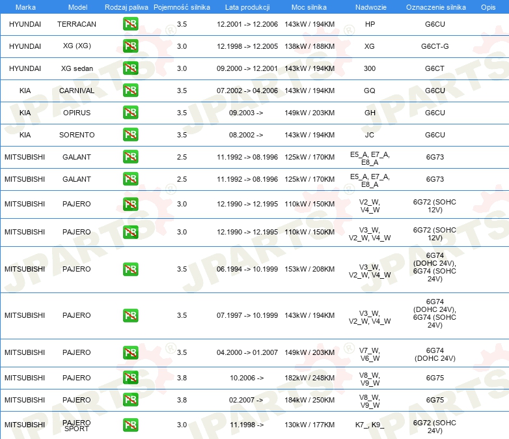Click the Model column header
The height and width of the screenshot is (439, 509).
coord(77,7)
